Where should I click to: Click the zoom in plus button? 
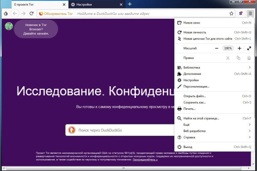click(239, 48)
